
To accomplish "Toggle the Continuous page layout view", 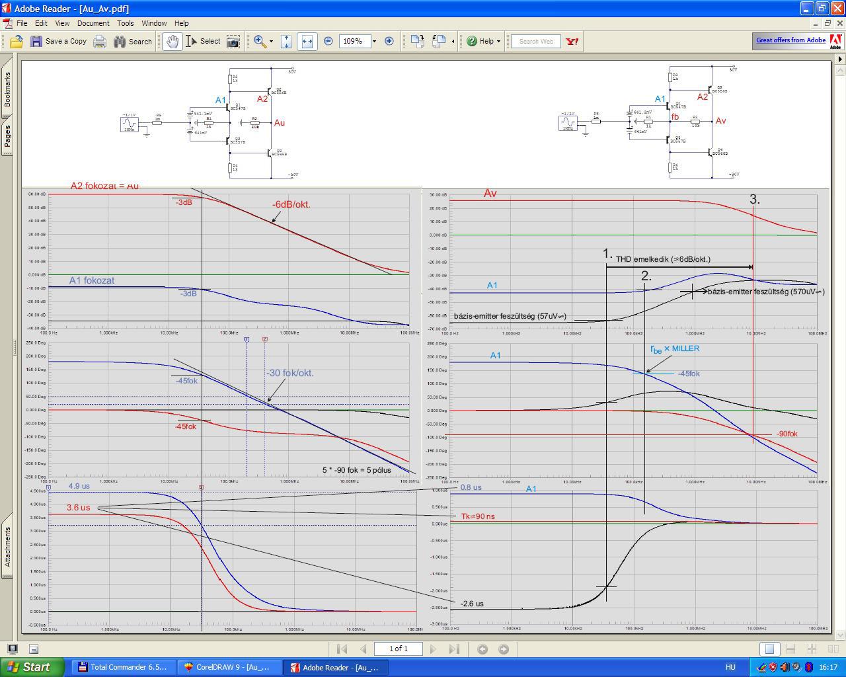I will (x=790, y=649).
